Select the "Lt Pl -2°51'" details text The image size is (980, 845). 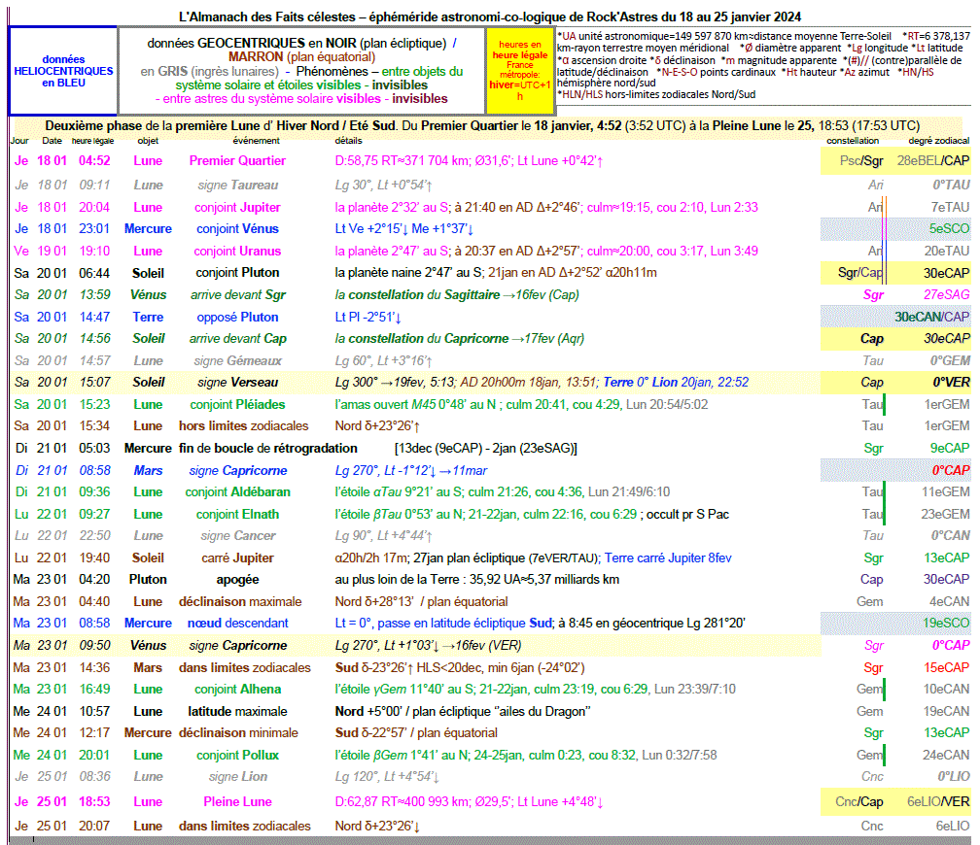click(x=367, y=318)
